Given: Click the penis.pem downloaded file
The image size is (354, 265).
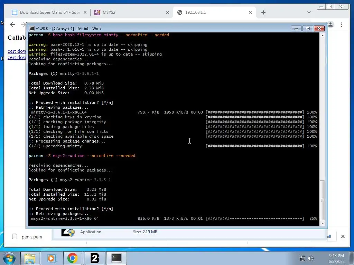Looking at the screenshot, I should tap(27, 237).
